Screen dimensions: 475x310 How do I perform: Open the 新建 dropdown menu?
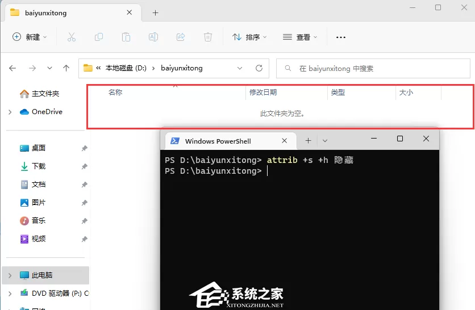(30, 37)
